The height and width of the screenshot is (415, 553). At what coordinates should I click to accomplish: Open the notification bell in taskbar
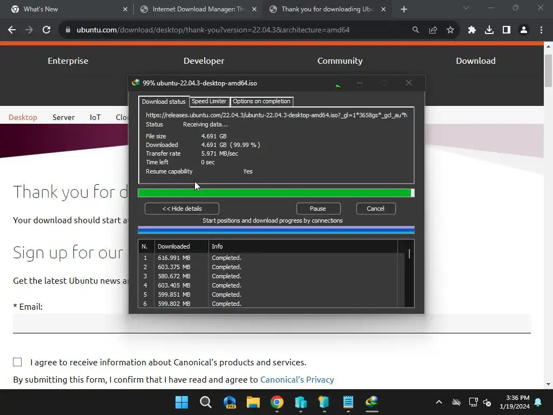[x=538, y=402]
